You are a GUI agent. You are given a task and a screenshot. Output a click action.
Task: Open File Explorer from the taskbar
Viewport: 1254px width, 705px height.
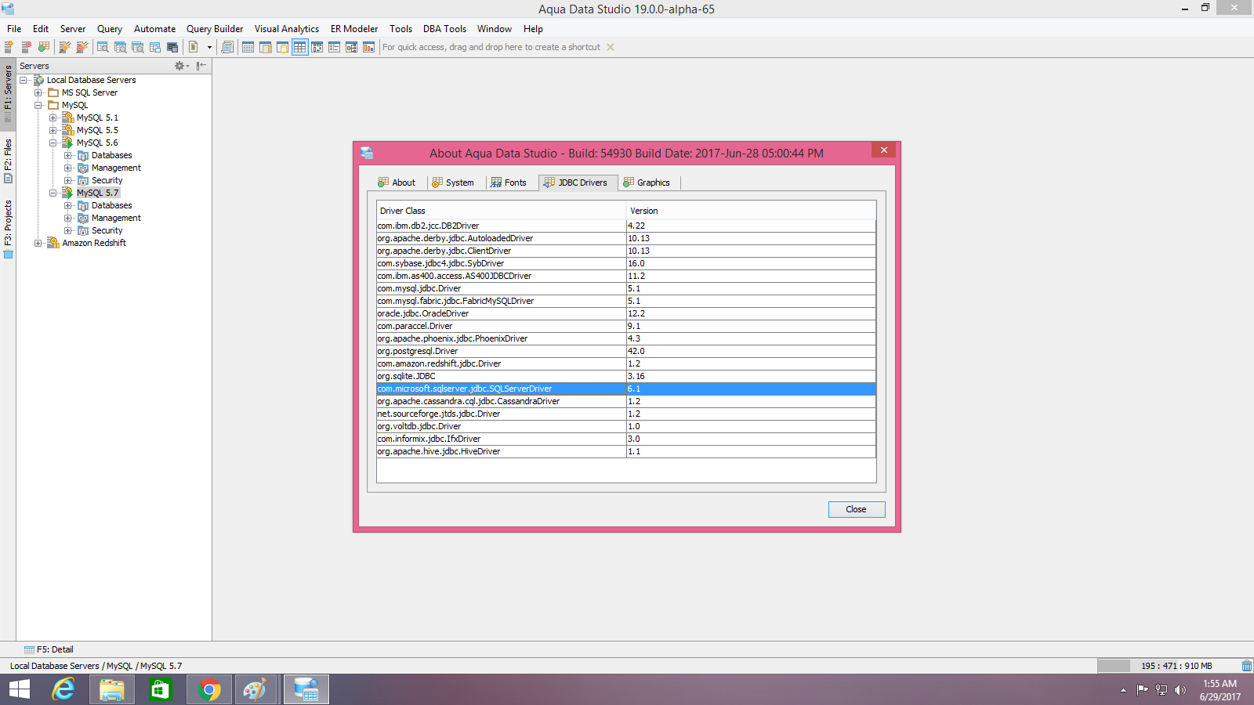coord(112,689)
